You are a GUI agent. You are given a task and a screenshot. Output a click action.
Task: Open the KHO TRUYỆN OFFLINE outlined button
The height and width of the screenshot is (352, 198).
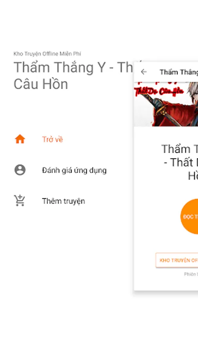point(177,260)
